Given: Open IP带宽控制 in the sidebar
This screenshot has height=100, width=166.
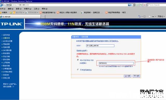Looking at the screenshot, I should coord(7,69).
